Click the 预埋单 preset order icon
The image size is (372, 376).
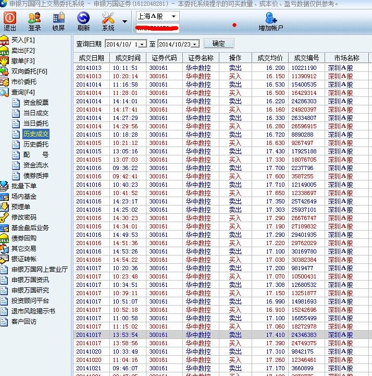[4, 207]
